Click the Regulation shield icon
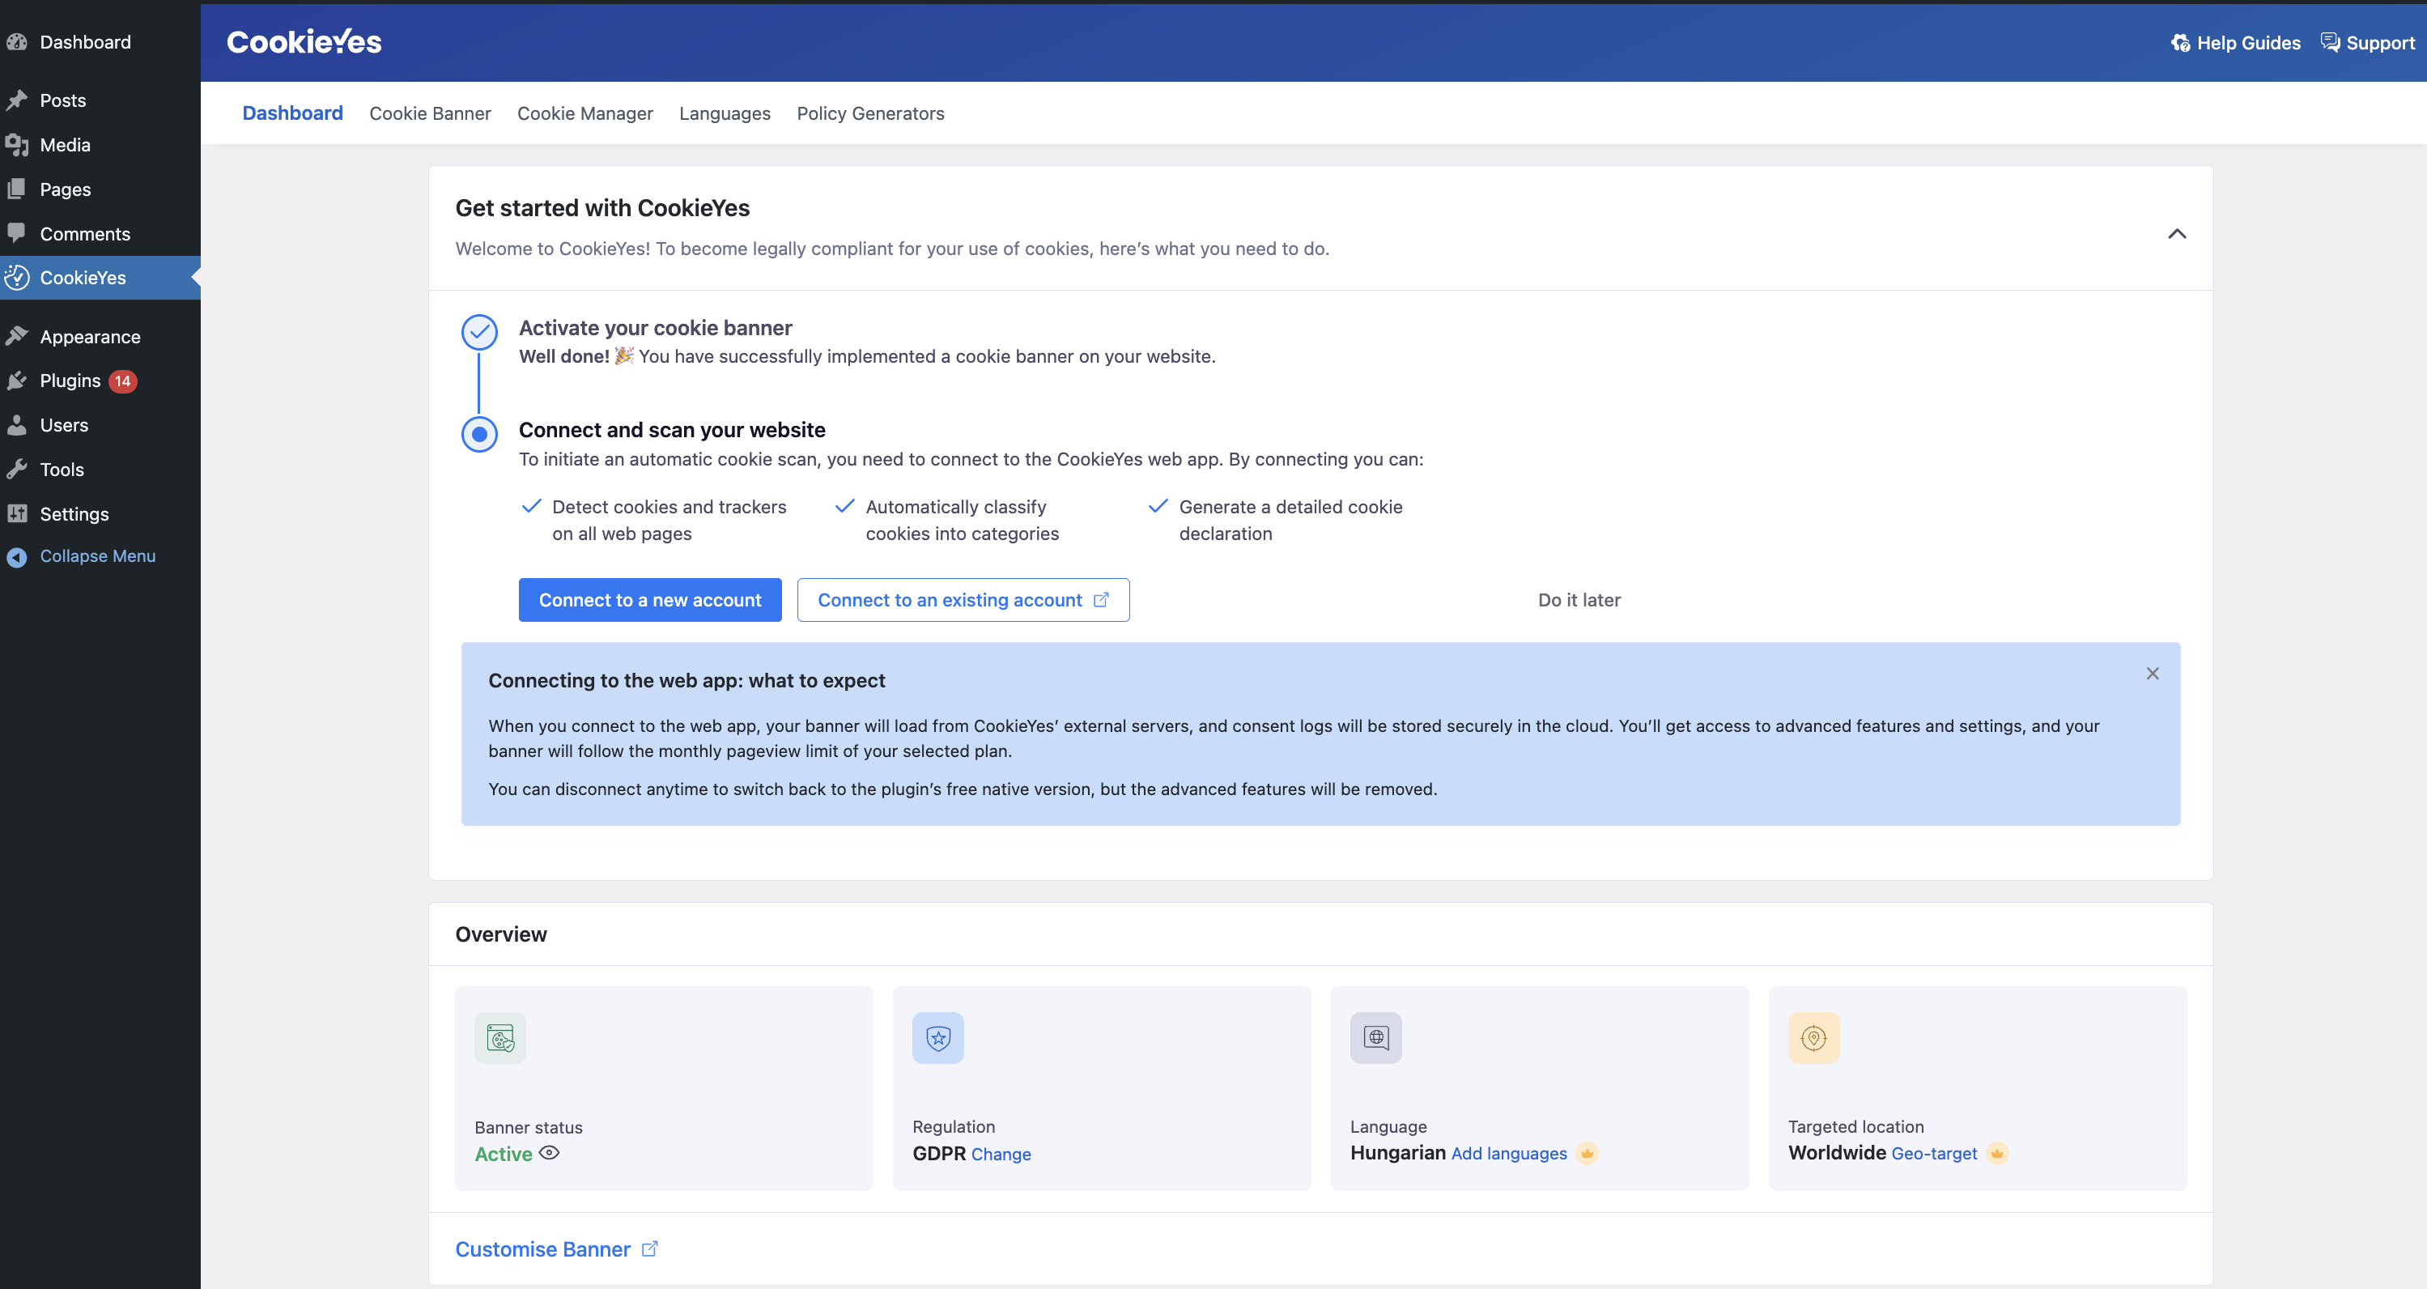The height and width of the screenshot is (1289, 2427). pos(937,1038)
